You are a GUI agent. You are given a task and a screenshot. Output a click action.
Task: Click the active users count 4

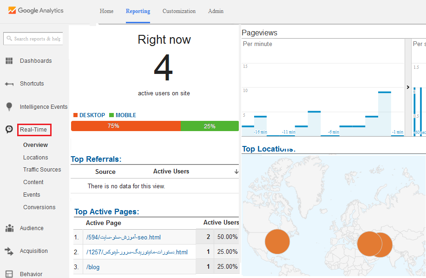[163, 67]
